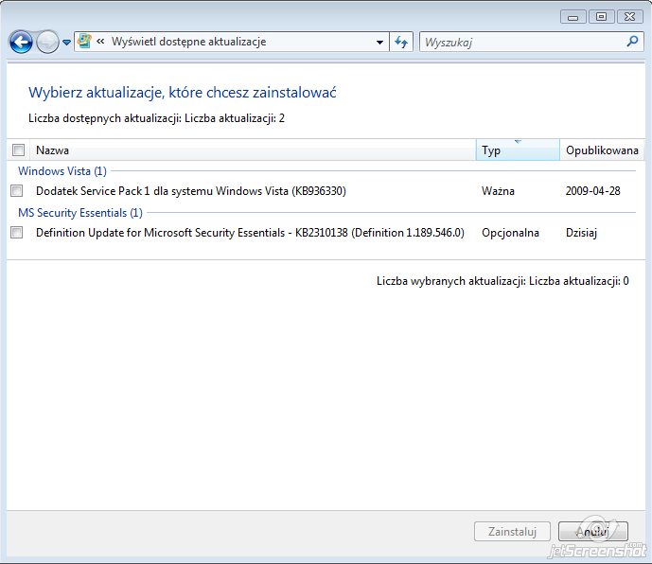
Task: Toggle the select-all checkbox next to Nazwa
Action: [x=18, y=150]
